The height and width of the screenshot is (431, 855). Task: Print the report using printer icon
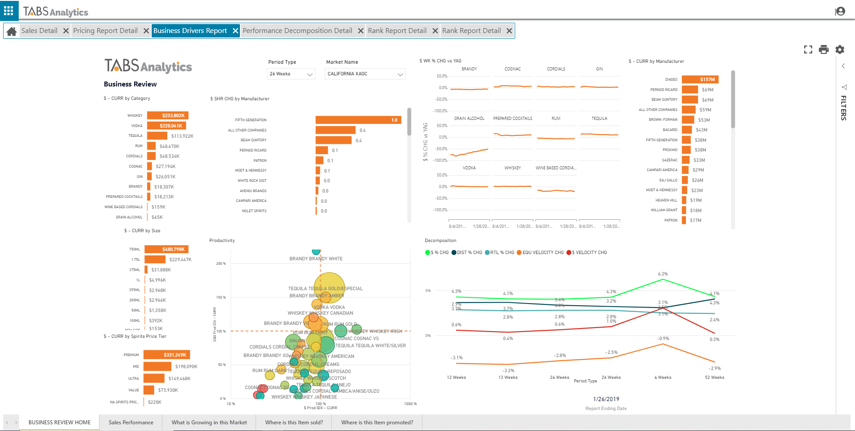824,49
